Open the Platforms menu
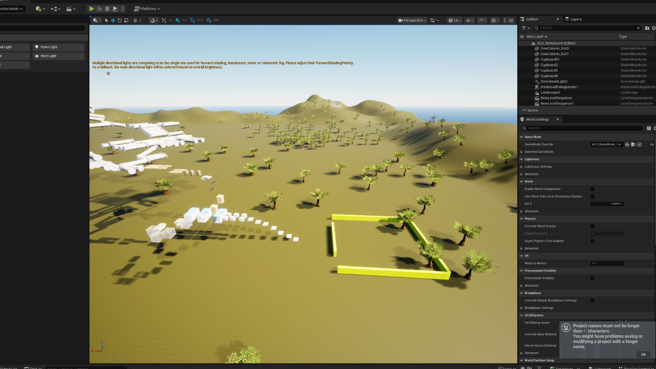The height and width of the screenshot is (369, 656). [x=147, y=9]
